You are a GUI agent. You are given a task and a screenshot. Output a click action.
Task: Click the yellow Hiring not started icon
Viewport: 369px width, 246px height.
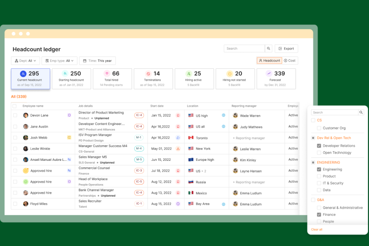click(230, 74)
